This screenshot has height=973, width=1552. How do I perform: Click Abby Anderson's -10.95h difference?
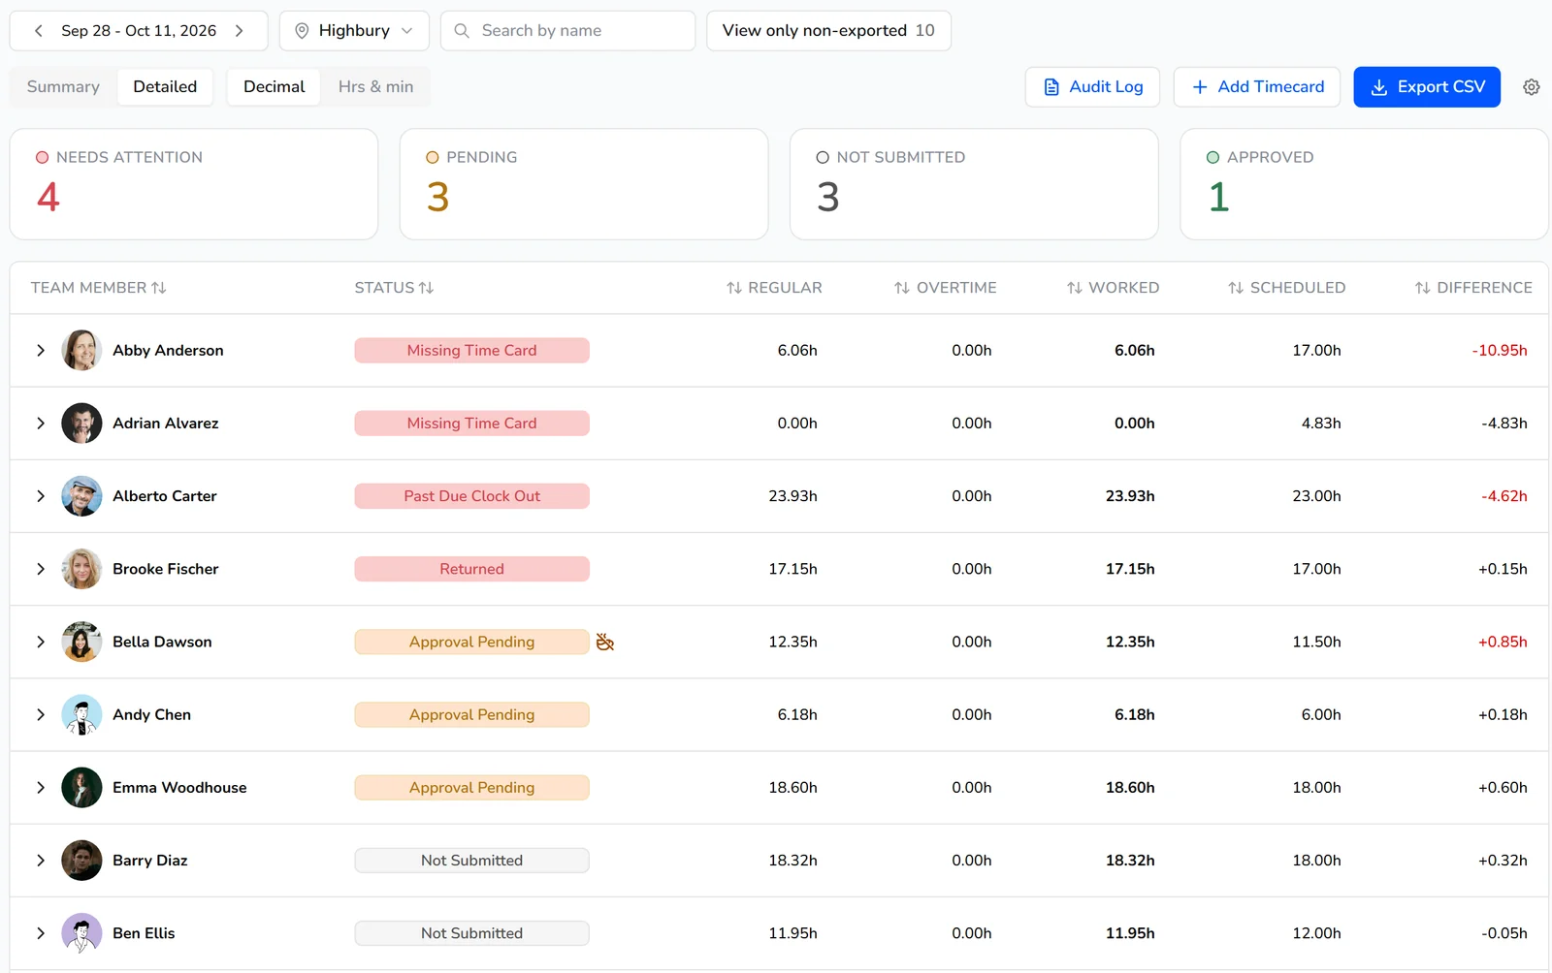click(x=1500, y=351)
